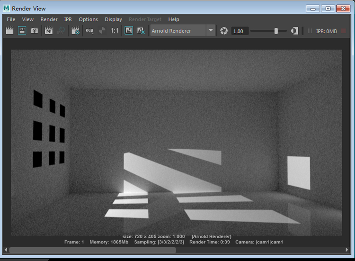The width and height of the screenshot is (355, 261).
Task: Set real size with the 1:1 button
Action: [115, 31]
